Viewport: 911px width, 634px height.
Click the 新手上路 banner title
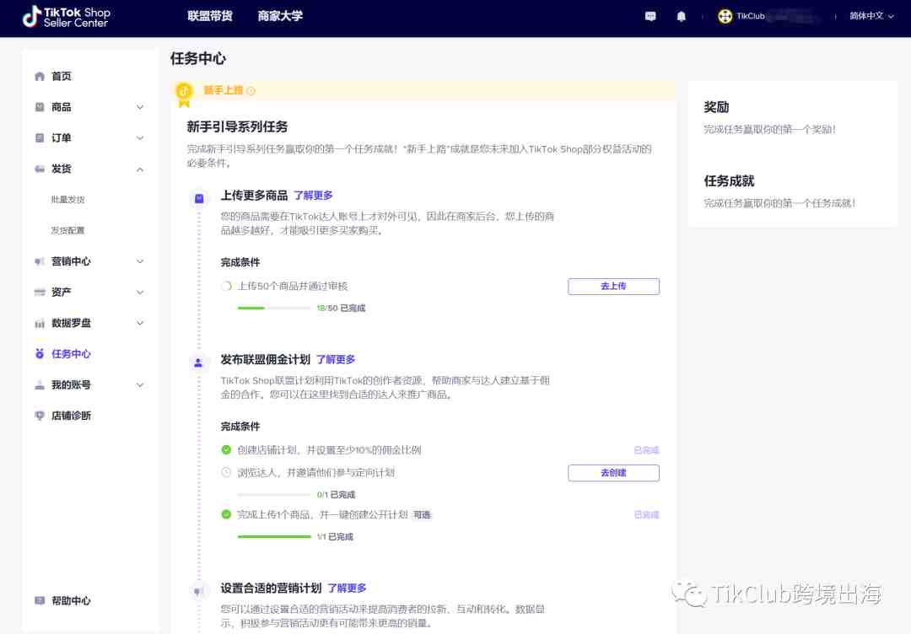(223, 90)
